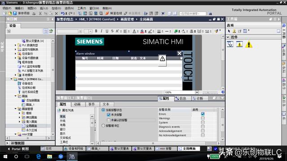Collapse the 画面管理 tree node
287x161 pixels.
[x=16, y=109]
